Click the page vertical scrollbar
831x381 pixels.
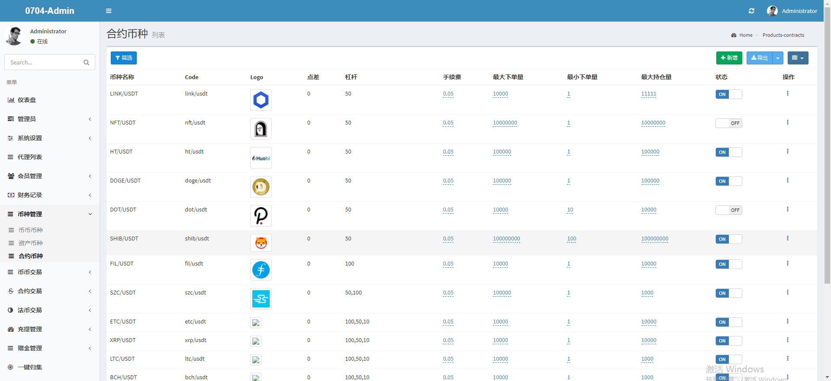tap(827, 145)
